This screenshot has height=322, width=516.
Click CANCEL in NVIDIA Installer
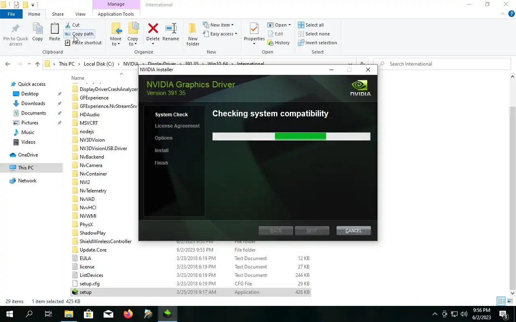(x=354, y=231)
